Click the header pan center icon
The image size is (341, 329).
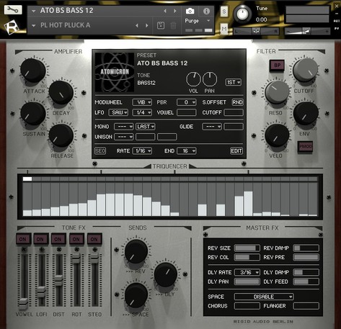pyautogui.click(x=257, y=31)
